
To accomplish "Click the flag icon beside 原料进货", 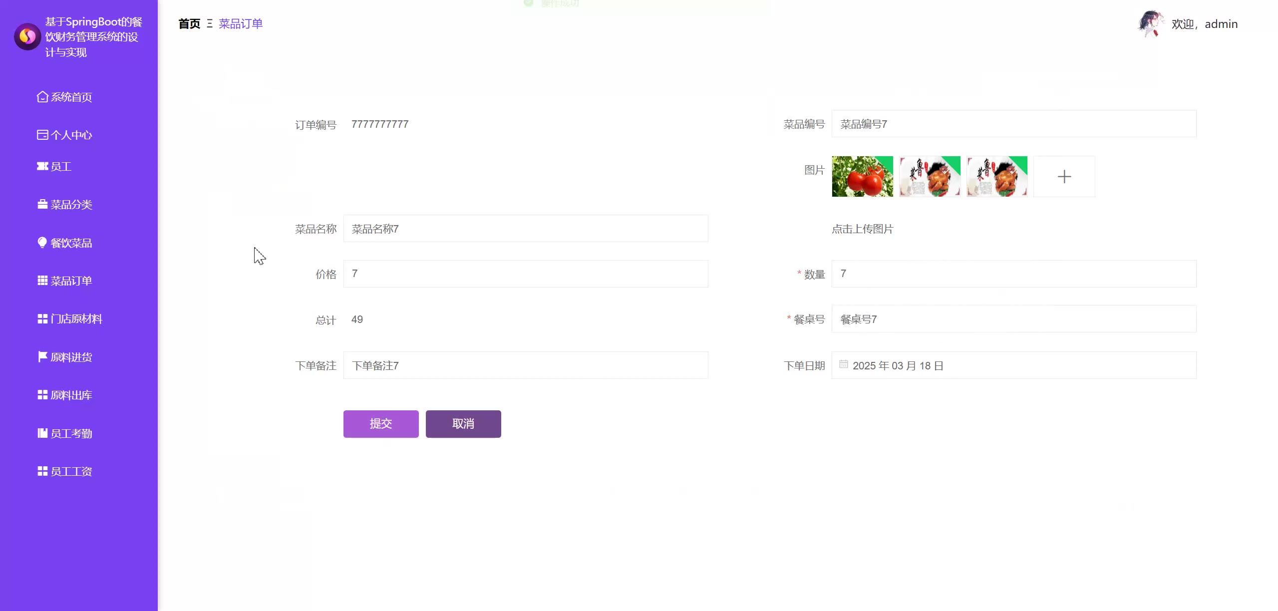I will tap(42, 357).
